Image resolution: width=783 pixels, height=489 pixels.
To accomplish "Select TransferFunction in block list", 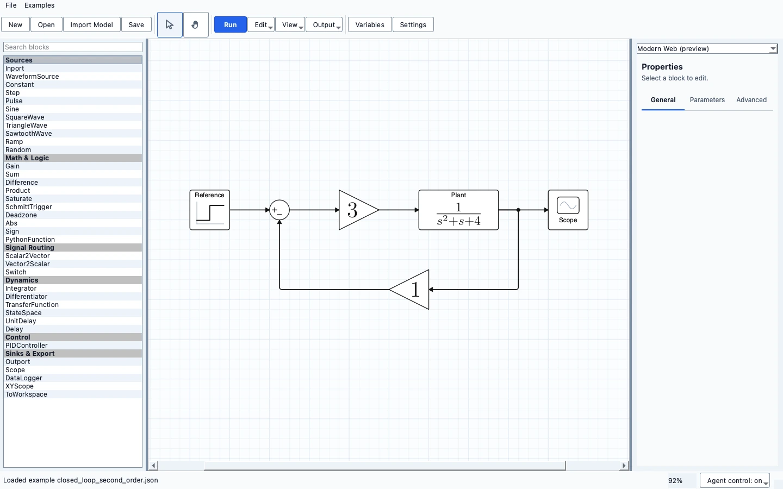I will (73, 305).
